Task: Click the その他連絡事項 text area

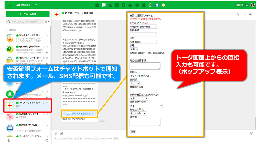Action: 145,66
